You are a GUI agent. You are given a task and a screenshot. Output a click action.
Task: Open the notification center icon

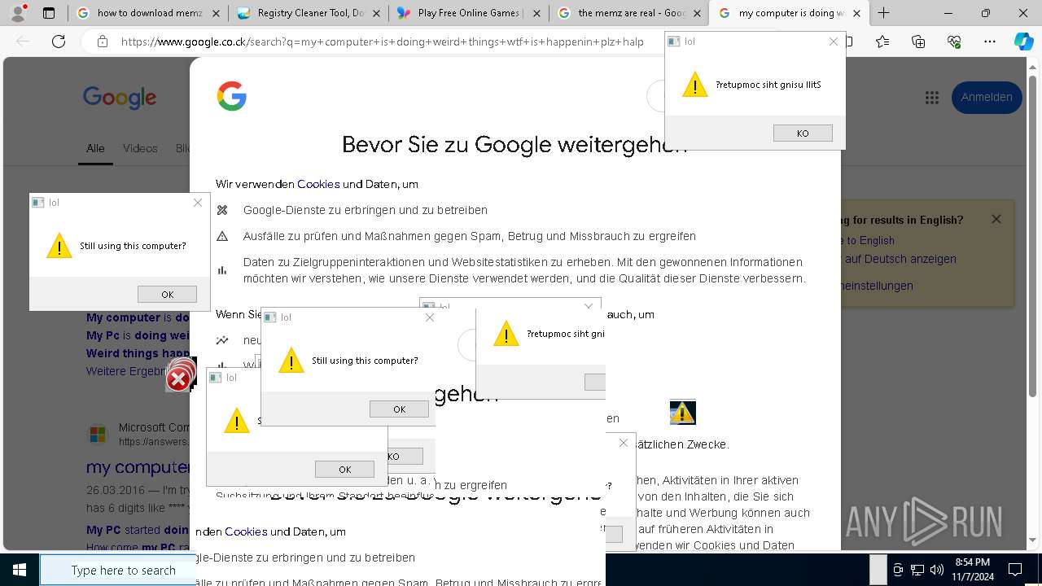(1015, 570)
